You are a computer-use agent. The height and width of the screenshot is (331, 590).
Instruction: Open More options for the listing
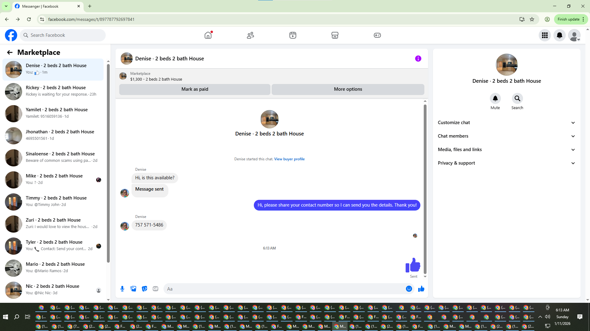pos(348,89)
